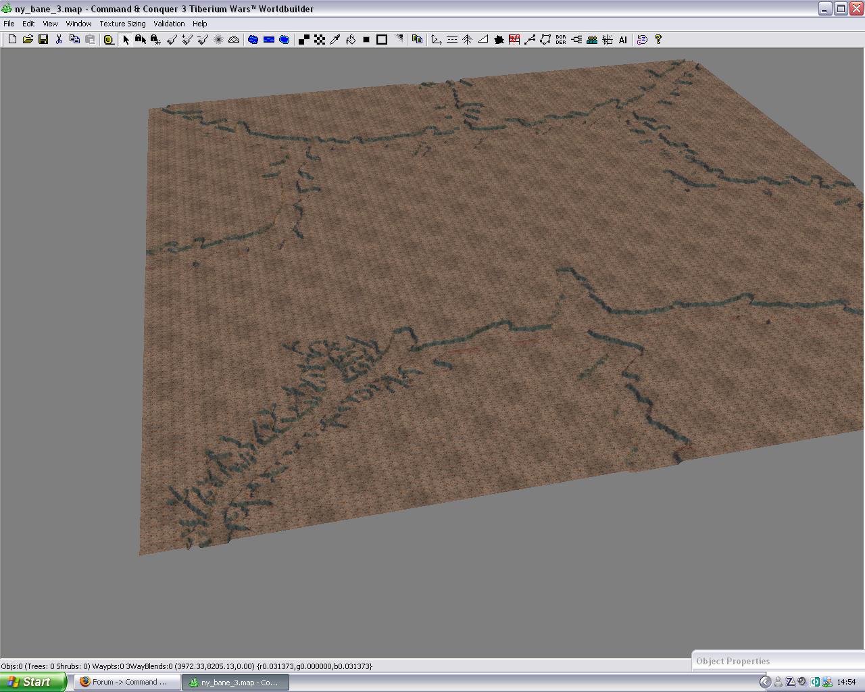Viewport: 865px width, 692px height.
Task: Select the feather smooth tool
Action: 218,40
